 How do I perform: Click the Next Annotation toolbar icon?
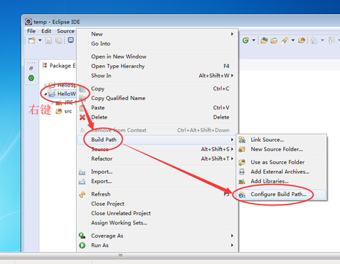point(314,41)
